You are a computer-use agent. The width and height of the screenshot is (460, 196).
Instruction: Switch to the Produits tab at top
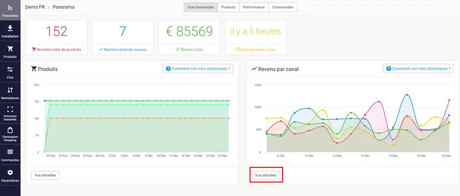tap(228, 7)
